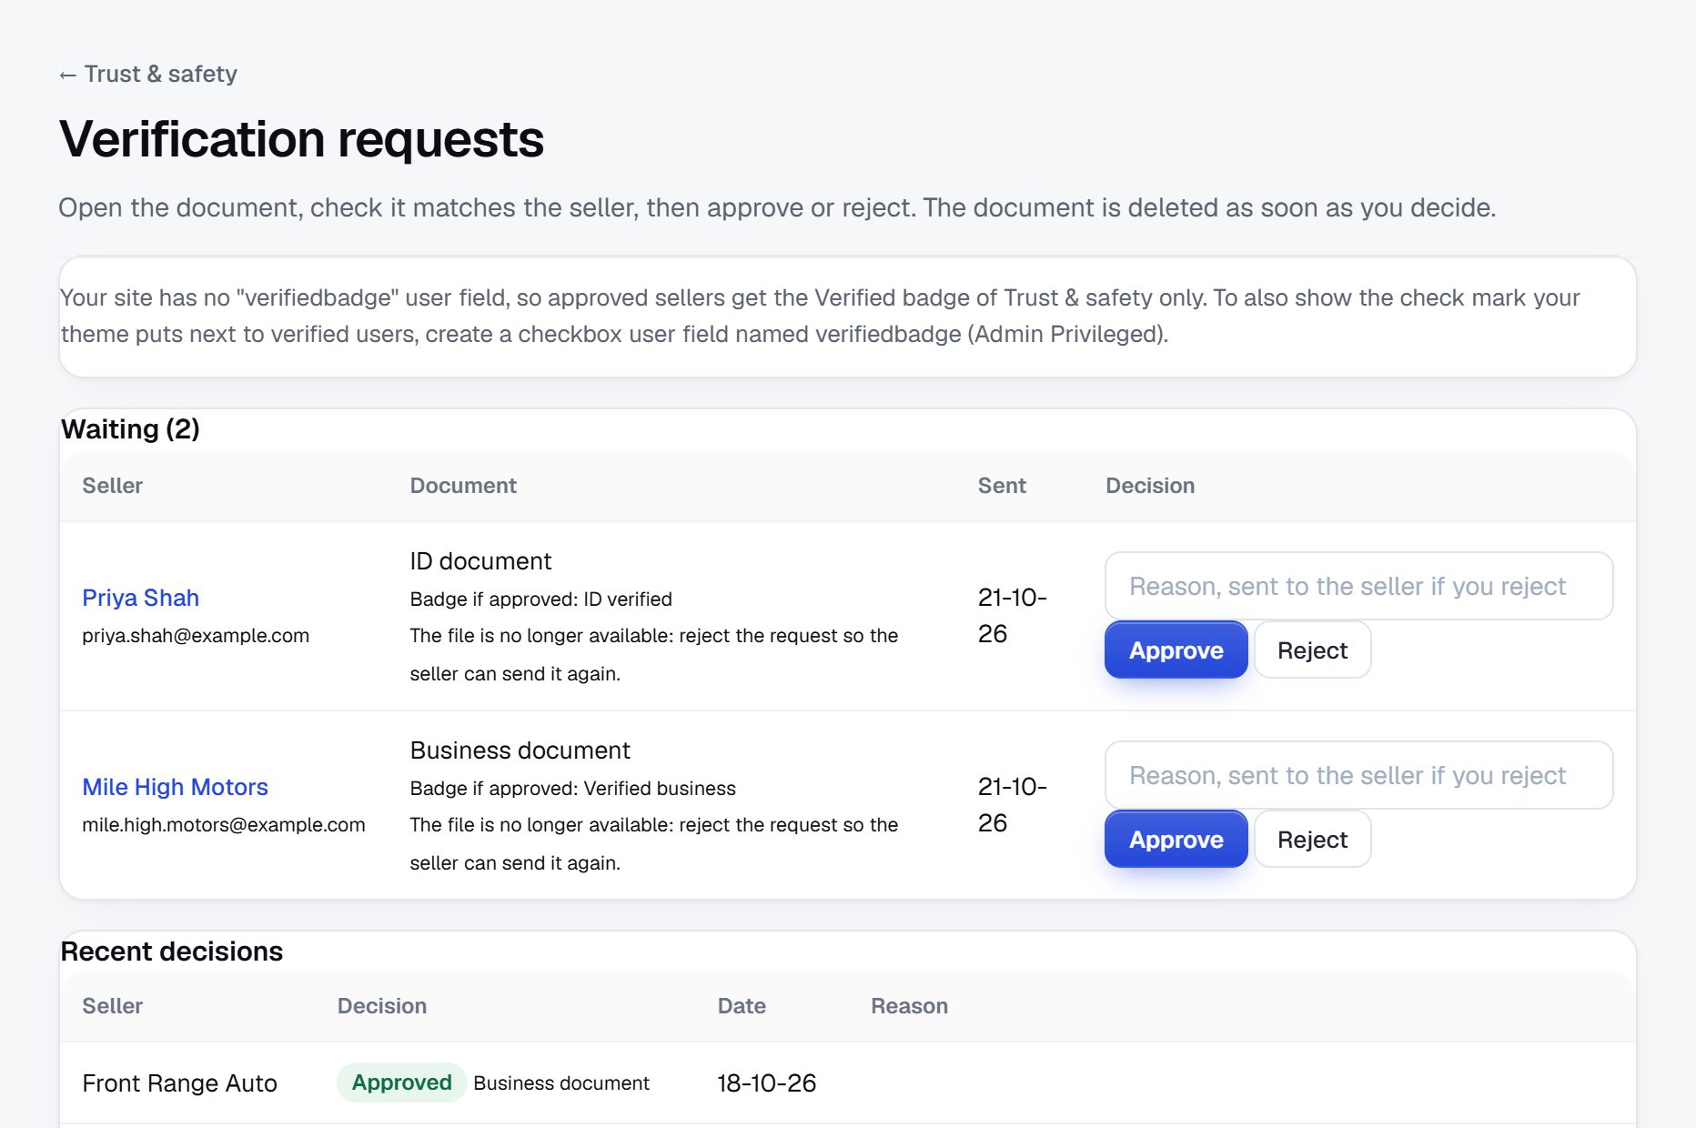This screenshot has width=1696, height=1128.
Task: Approve Priya Shah's ID document request
Action: (1176, 650)
